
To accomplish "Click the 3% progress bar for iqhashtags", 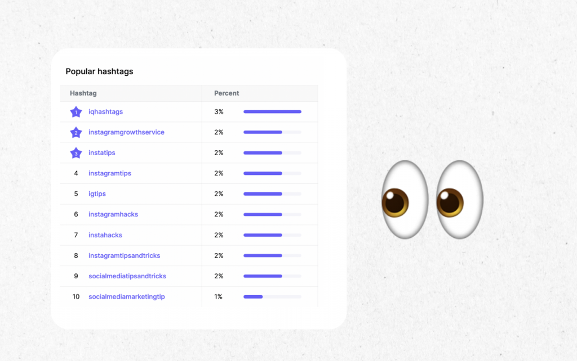I will coord(272,112).
